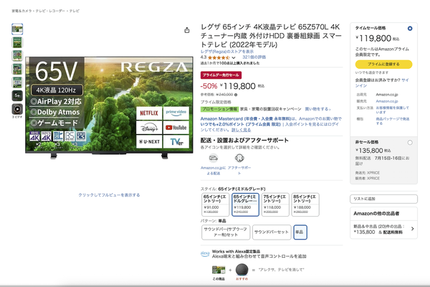
Task: Select サウンドバー(サブウーファー有)セット pattern
Action: tap(226, 232)
